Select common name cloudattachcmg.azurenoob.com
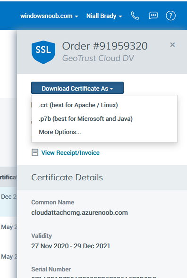This screenshot has width=187, height=278. tap(79, 212)
